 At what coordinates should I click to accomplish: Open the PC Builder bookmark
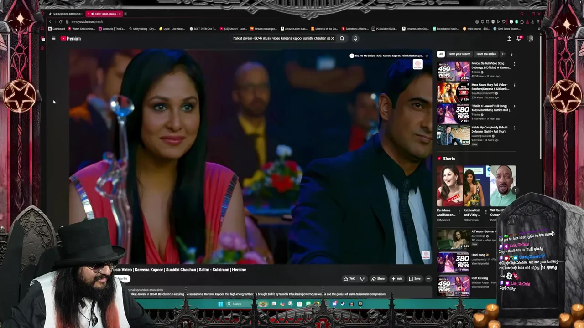(384, 29)
